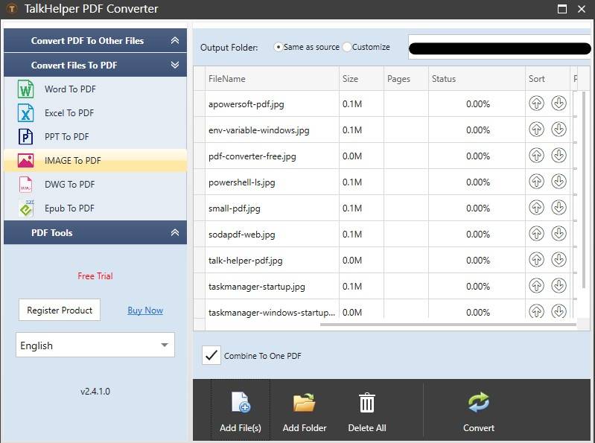This screenshot has width=595, height=443.
Task: Select taskmanager-windows-startup file row
Action: pos(382,310)
